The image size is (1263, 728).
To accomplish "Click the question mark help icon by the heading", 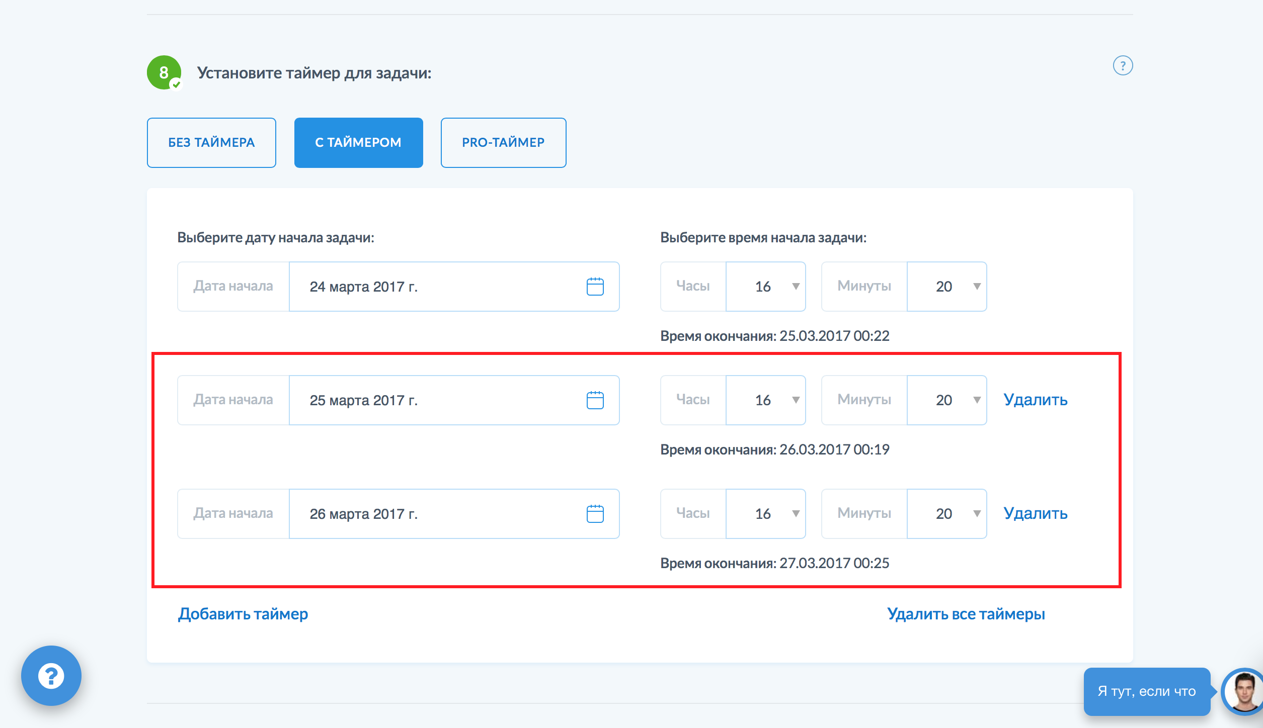I will [x=1122, y=66].
